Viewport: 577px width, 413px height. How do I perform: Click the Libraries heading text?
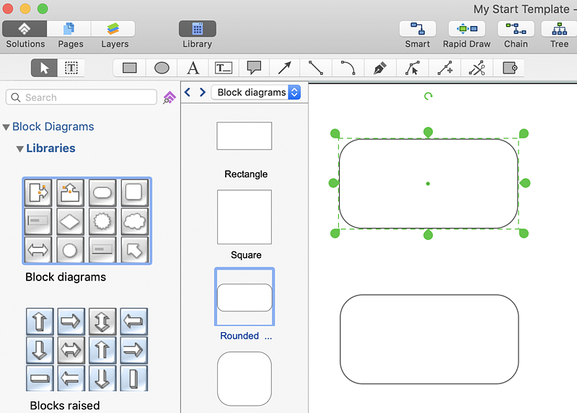click(50, 148)
